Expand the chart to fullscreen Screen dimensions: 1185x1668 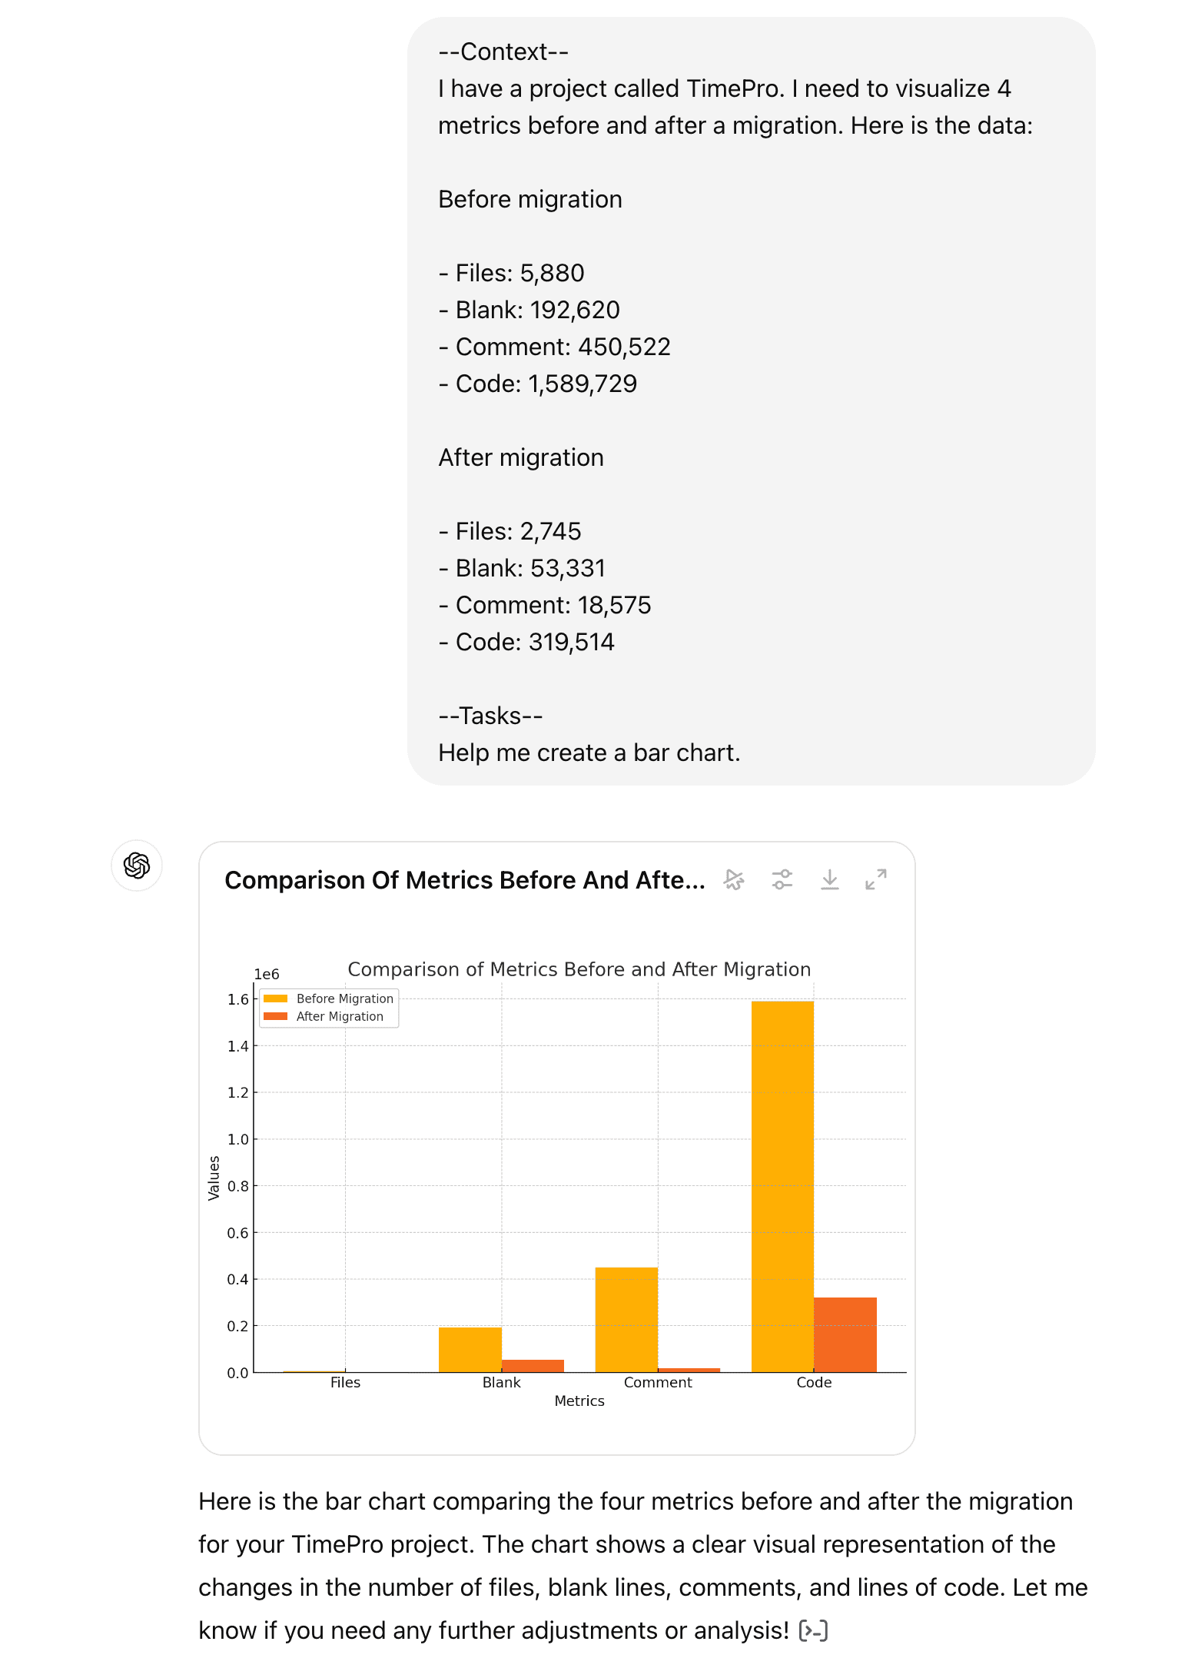coord(875,879)
